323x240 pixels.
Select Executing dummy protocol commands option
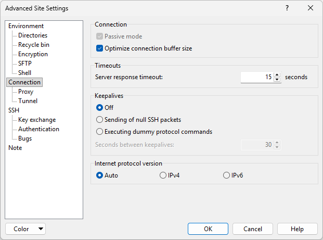click(x=100, y=132)
